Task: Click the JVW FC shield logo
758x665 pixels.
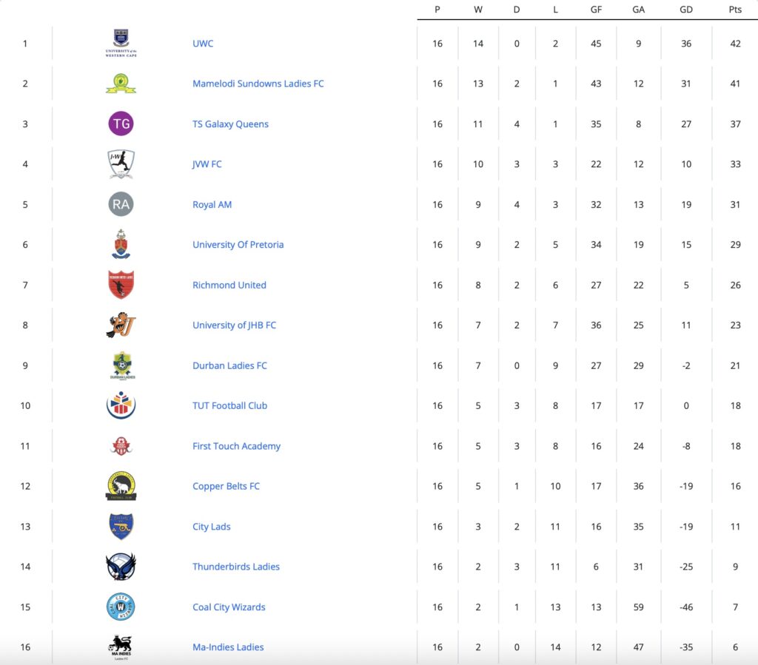Action: click(121, 164)
